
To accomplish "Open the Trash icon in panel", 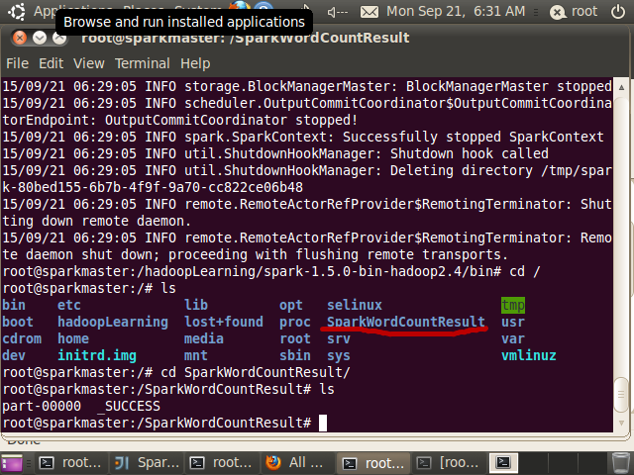I will pos(620,463).
